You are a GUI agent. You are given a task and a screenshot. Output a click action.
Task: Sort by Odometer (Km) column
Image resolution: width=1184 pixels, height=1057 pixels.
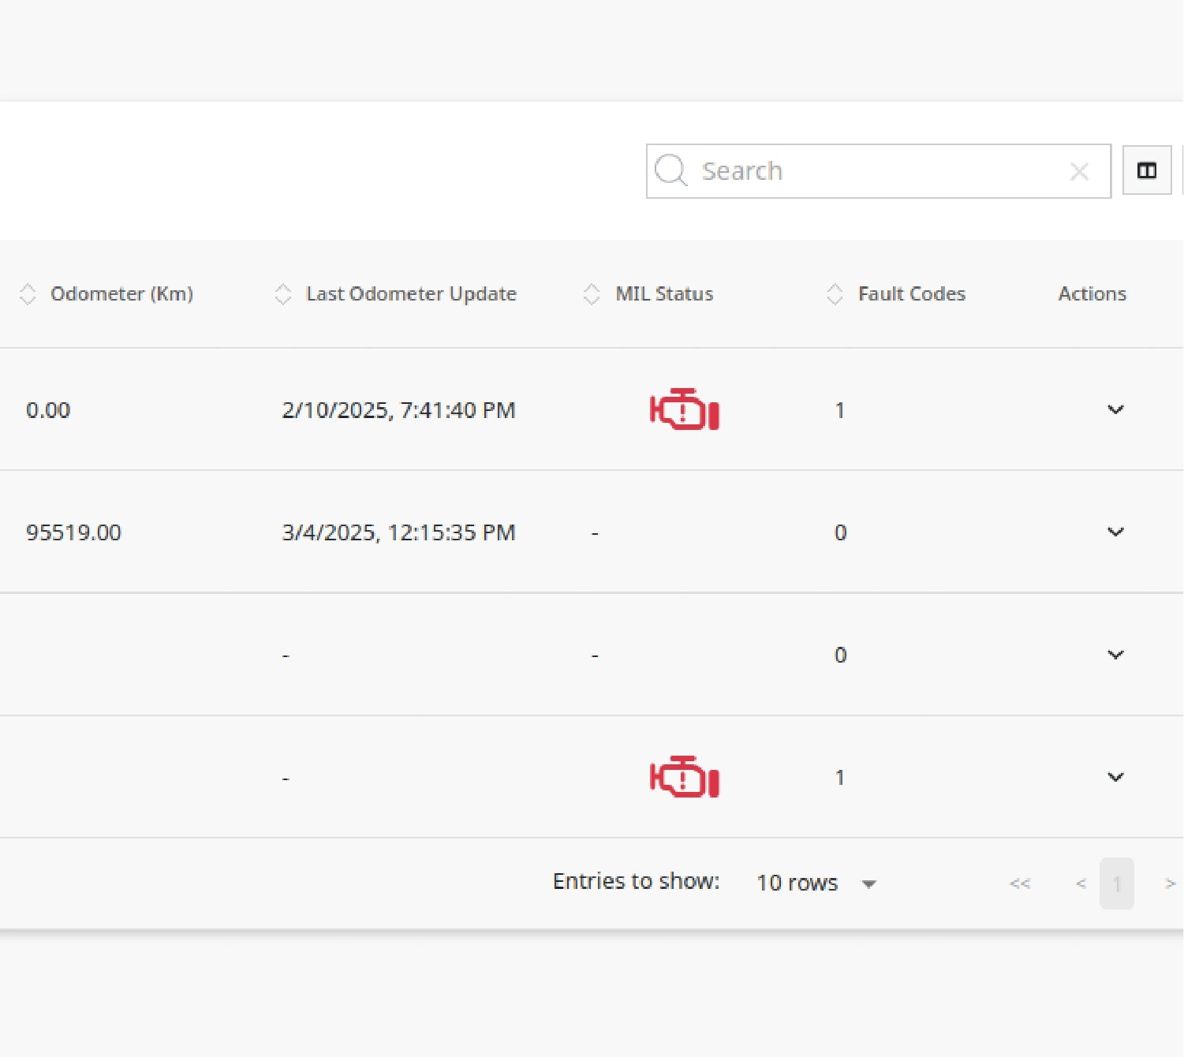(x=106, y=293)
